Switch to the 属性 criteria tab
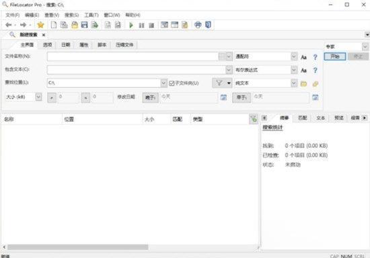 84,45
